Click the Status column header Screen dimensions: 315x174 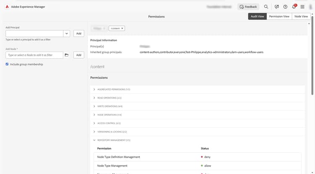tap(205, 148)
